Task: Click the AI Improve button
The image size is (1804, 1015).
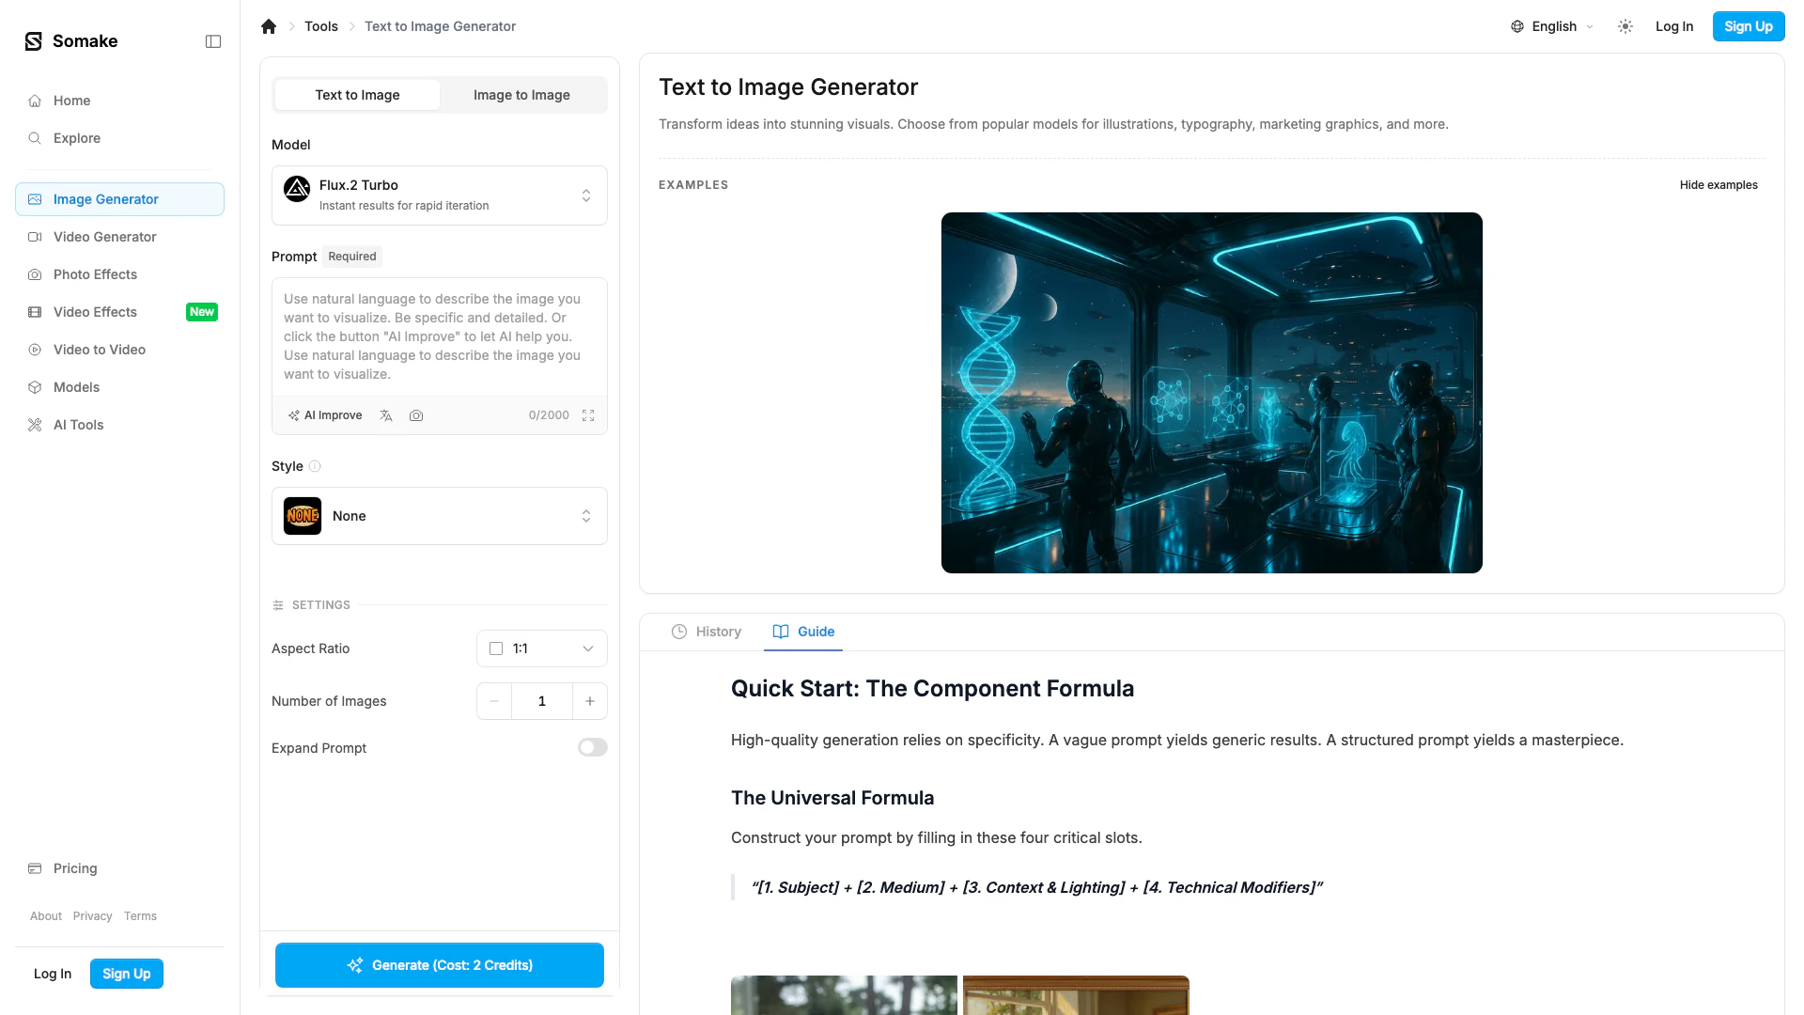Action: (x=325, y=415)
